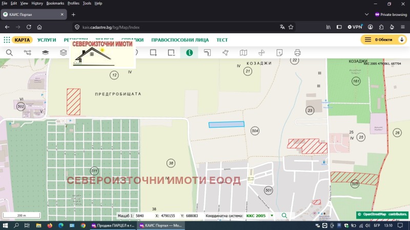
Task: Go back to the previous page
Action: click(x=7, y=27)
